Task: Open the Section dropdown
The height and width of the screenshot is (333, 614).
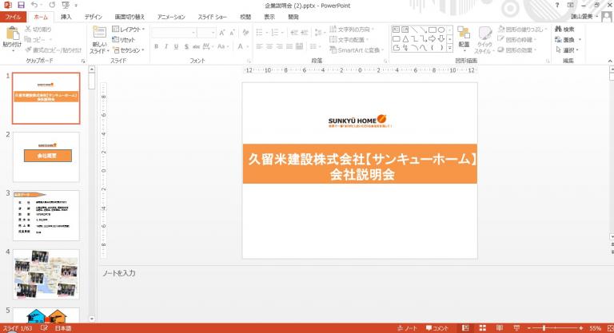Action: coord(129,50)
